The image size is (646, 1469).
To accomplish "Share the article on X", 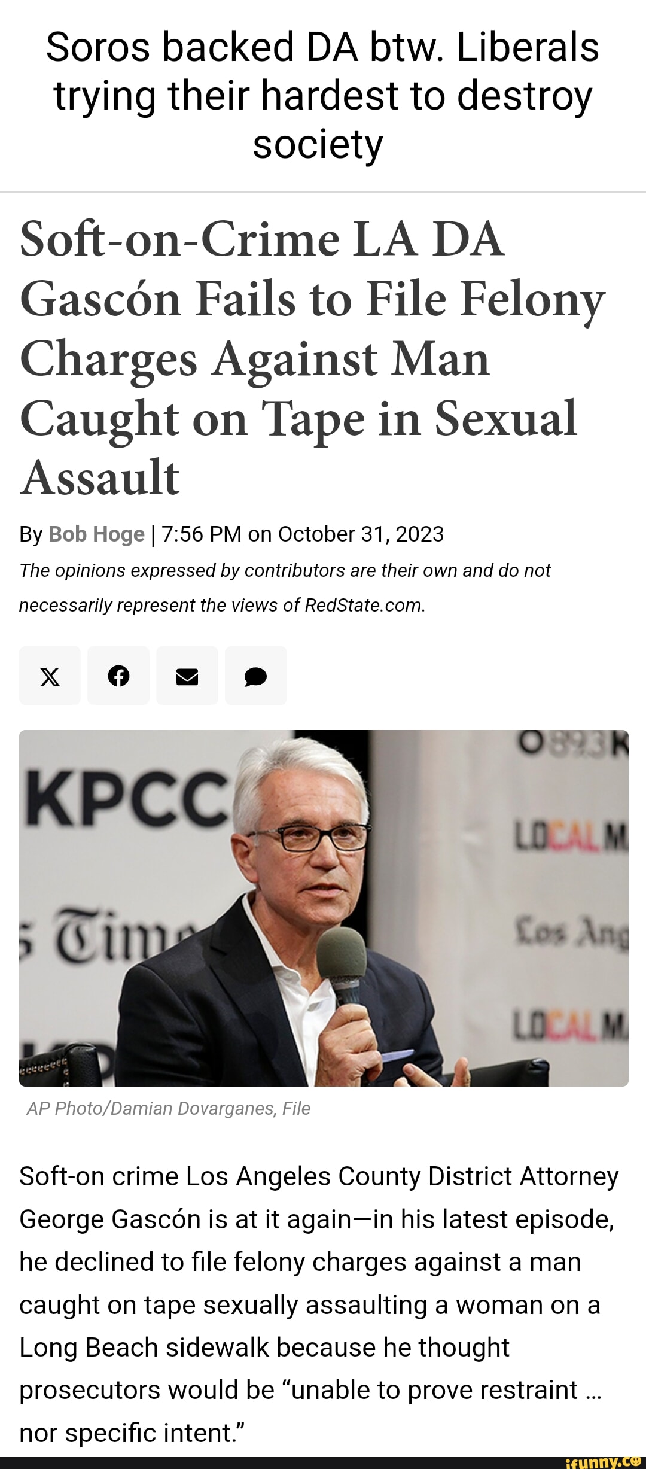I will tap(50, 676).
